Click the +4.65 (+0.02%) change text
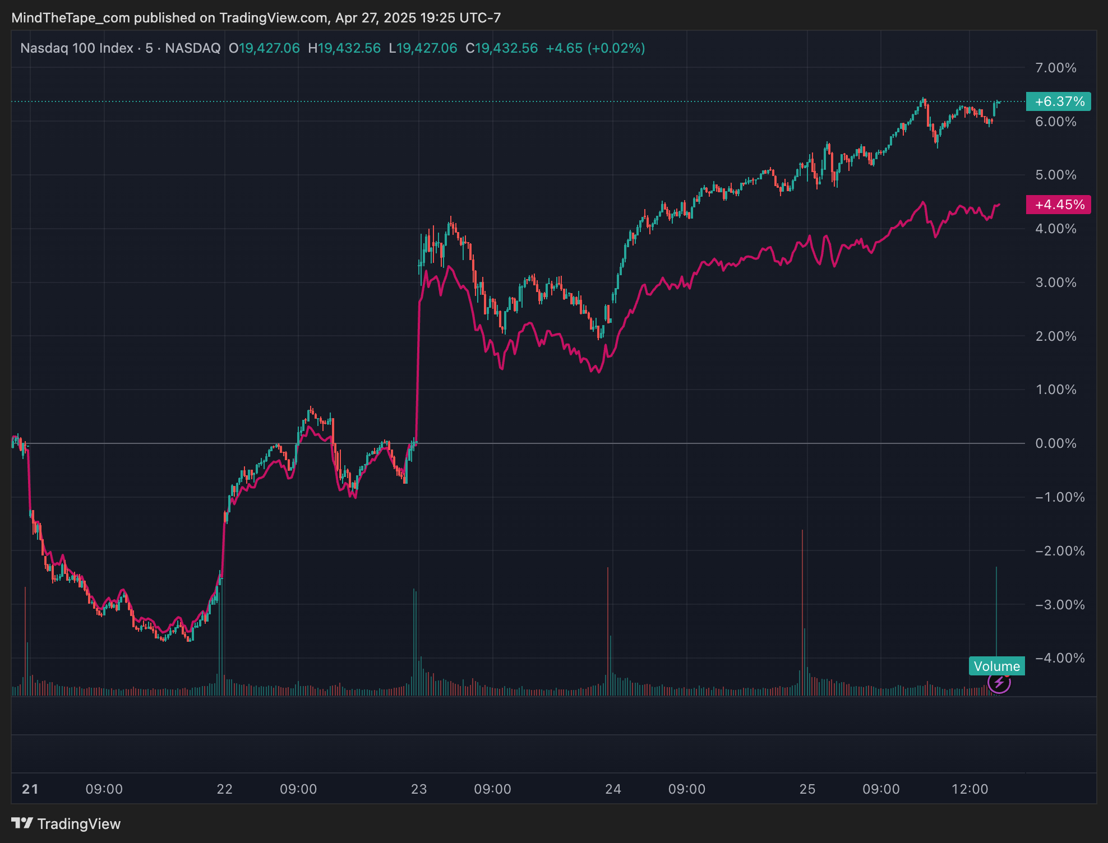This screenshot has height=843, width=1108. [x=595, y=48]
